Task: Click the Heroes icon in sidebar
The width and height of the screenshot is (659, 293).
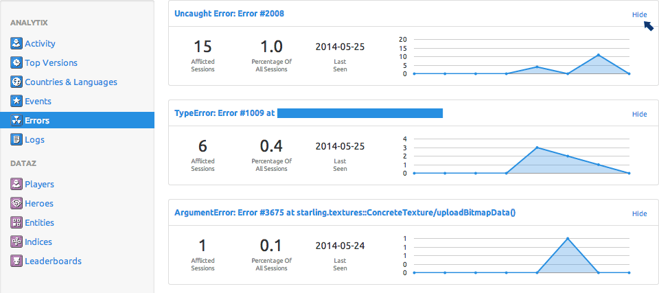Action: point(16,203)
